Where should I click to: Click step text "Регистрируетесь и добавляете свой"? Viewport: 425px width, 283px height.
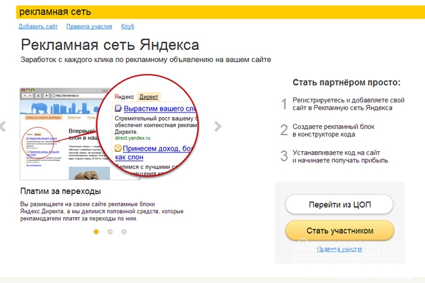coord(348,100)
